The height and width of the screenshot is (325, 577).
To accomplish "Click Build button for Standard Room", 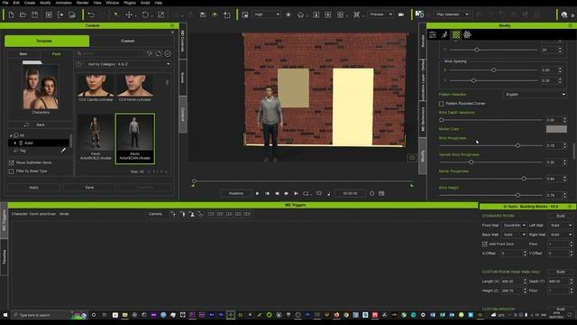I will pos(561,216).
